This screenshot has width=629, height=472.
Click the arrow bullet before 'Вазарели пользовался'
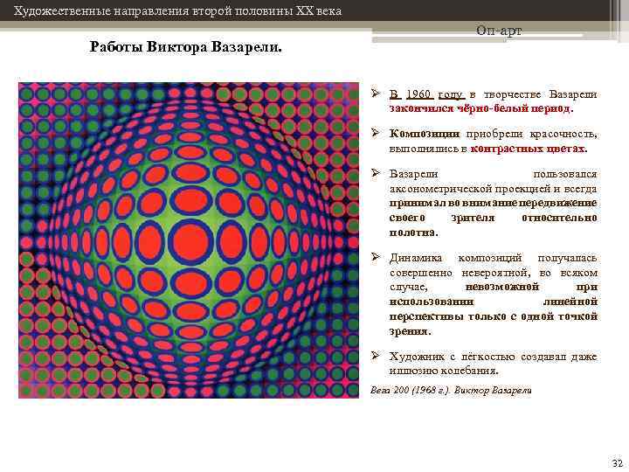click(375, 173)
